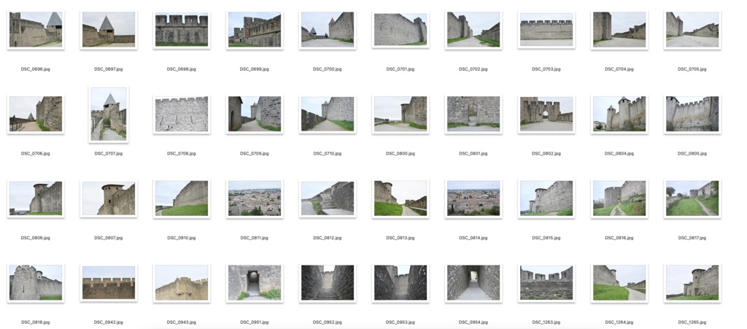Viewport: 747px width, 329px height.
Task: Select the DSC_0703.jpg thumbnail
Action: [x=546, y=29]
